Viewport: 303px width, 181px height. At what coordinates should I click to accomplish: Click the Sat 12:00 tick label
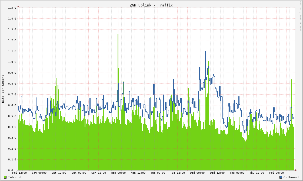tap(59, 173)
